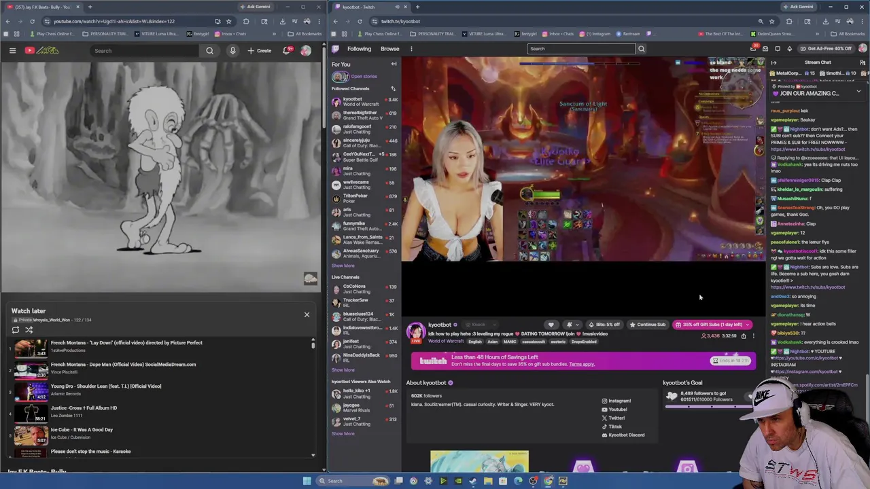870x489 pixels.
Task: Expand the pinned chat message chevron
Action: click(858, 91)
